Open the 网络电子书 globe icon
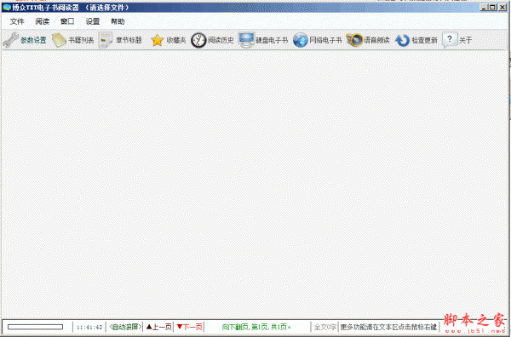This screenshot has height=337, width=511. point(300,40)
